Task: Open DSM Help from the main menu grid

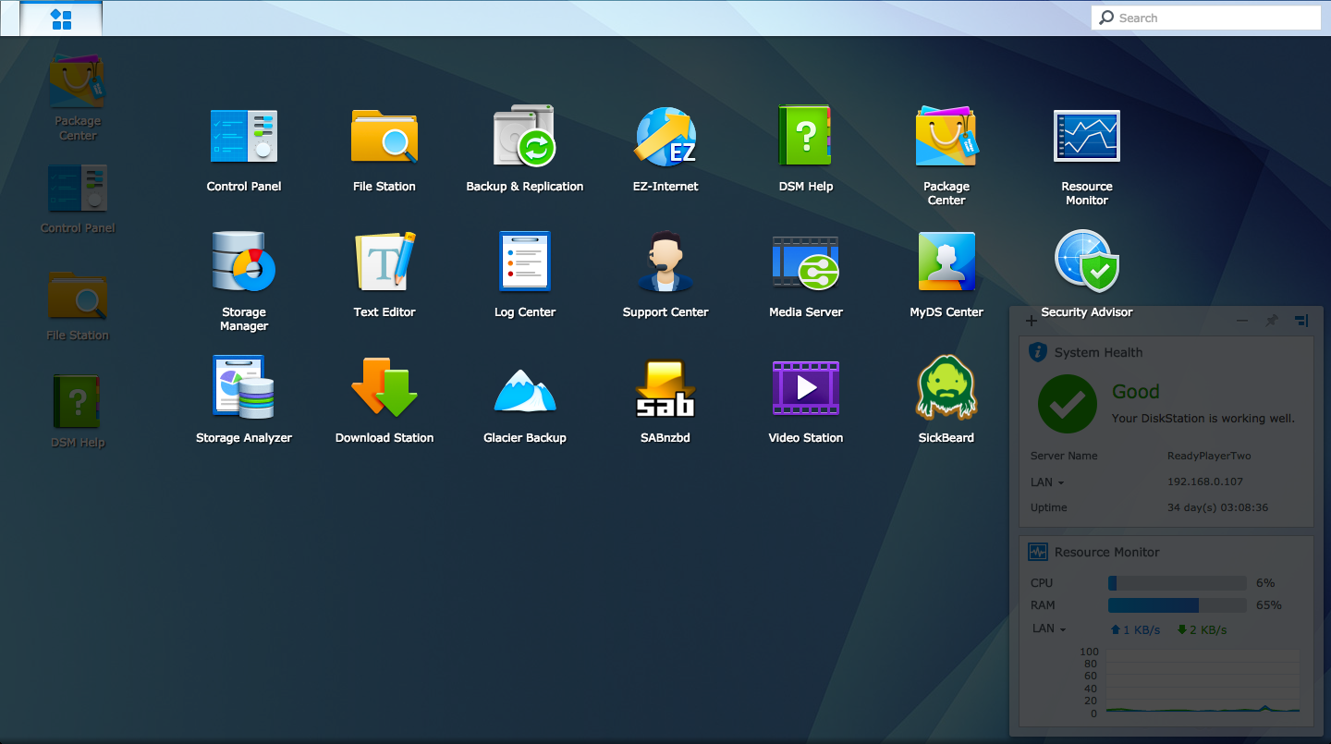Action: [x=806, y=137]
